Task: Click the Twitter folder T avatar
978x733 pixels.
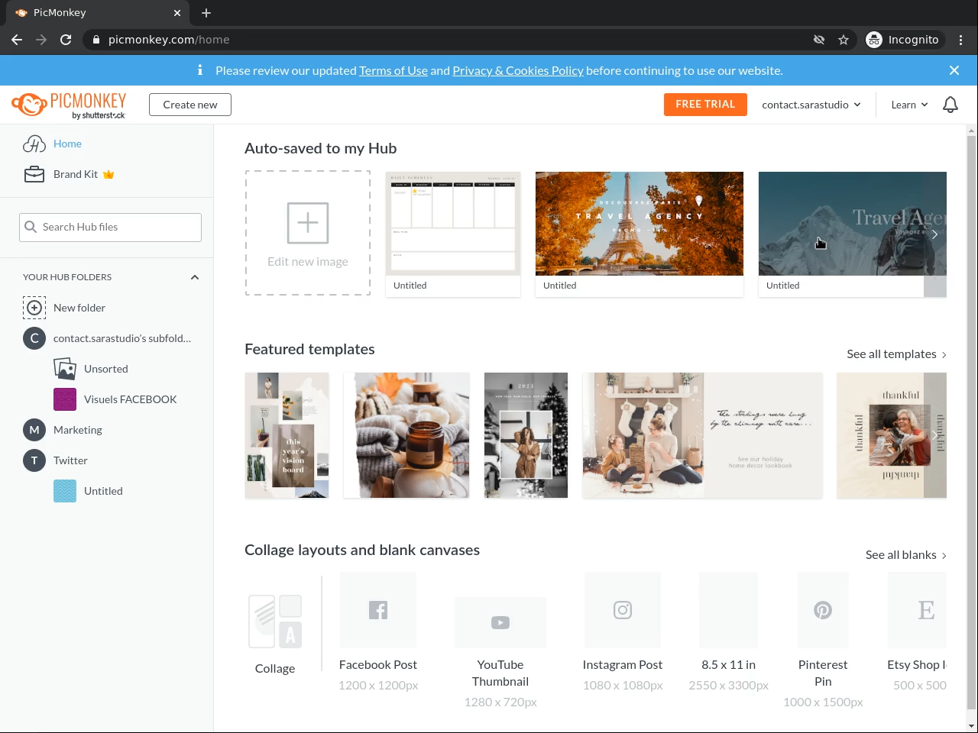Action: coord(34,460)
